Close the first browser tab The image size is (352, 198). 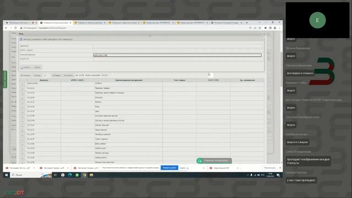tap(36, 23)
